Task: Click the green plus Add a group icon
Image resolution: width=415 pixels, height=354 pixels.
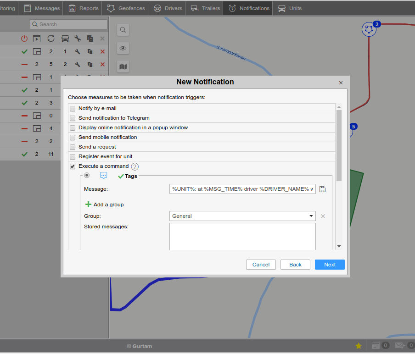Action: tap(88, 205)
